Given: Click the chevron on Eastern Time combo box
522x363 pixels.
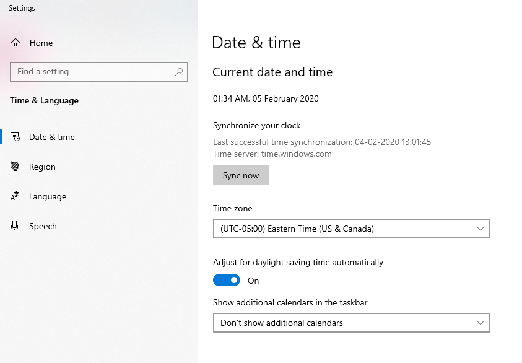Looking at the screenshot, I should point(480,229).
